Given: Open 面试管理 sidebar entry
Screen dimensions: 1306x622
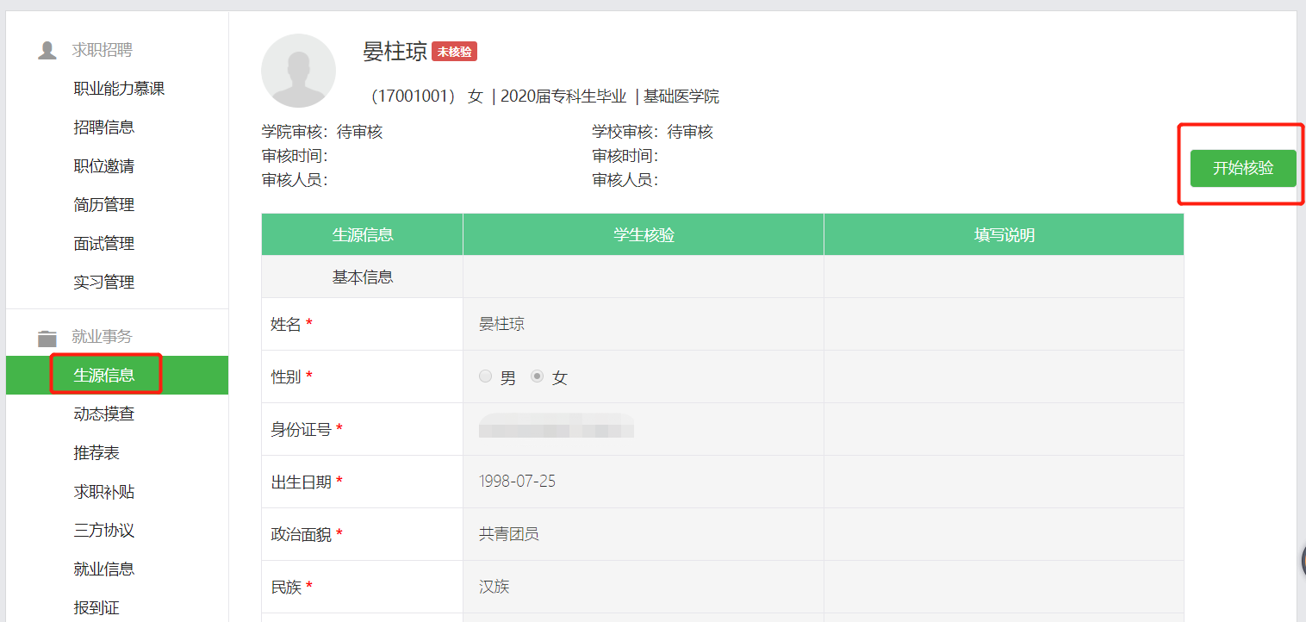Looking at the screenshot, I should 104,244.
